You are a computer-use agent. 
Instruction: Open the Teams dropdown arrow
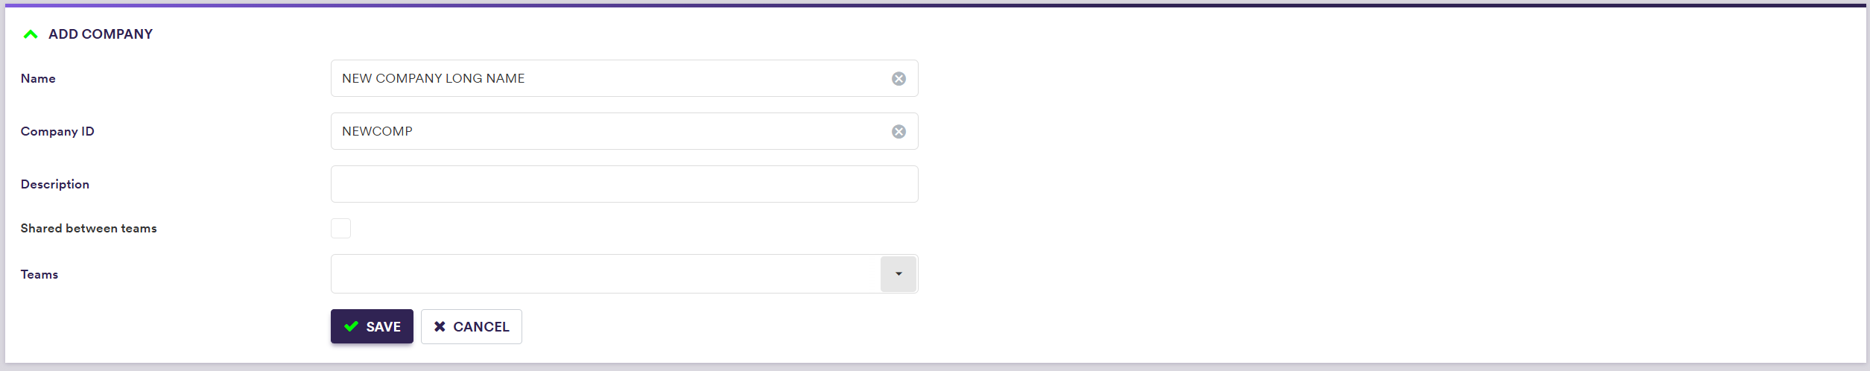[898, 274]
